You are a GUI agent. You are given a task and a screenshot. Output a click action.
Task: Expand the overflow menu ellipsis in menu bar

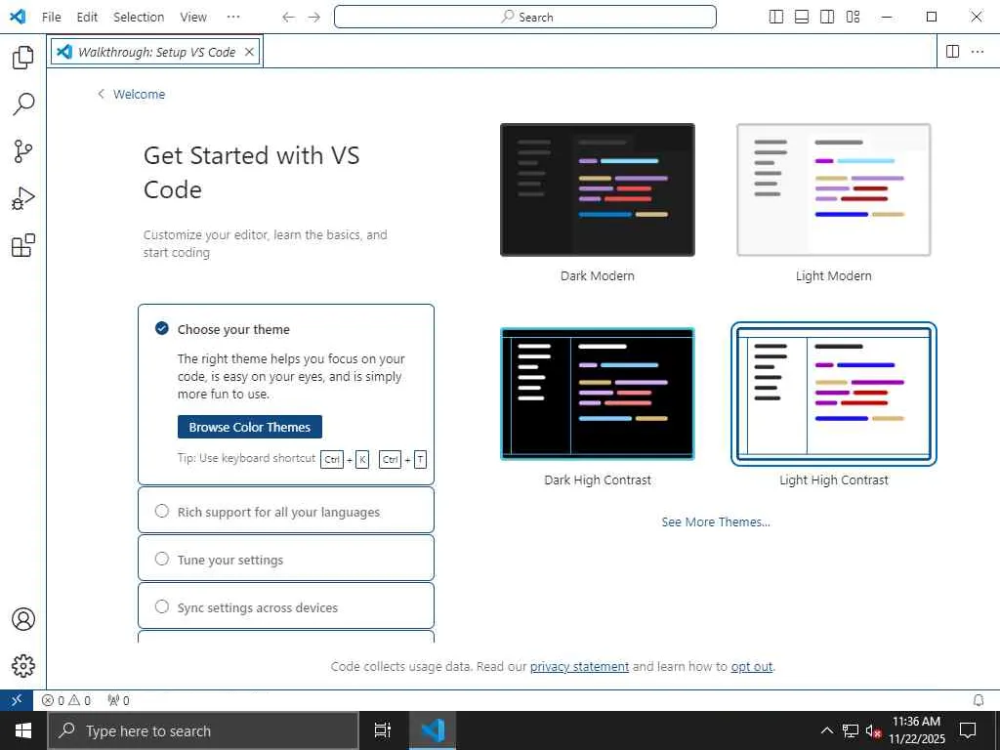[x=233, y=18]
